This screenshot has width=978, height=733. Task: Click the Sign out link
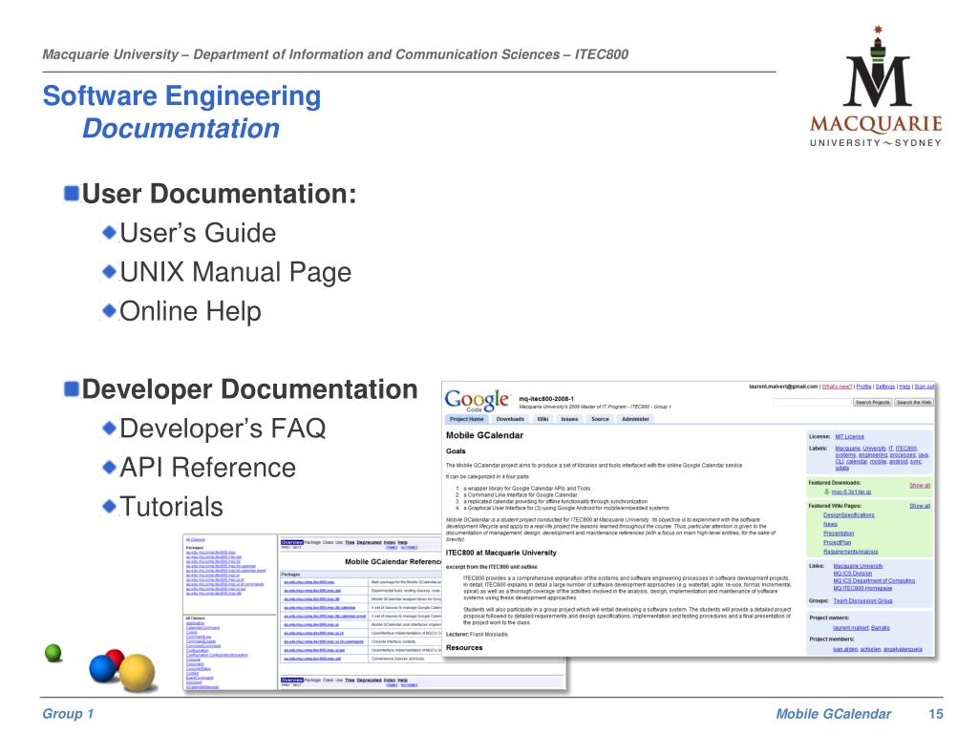click(x=925, y=387)
